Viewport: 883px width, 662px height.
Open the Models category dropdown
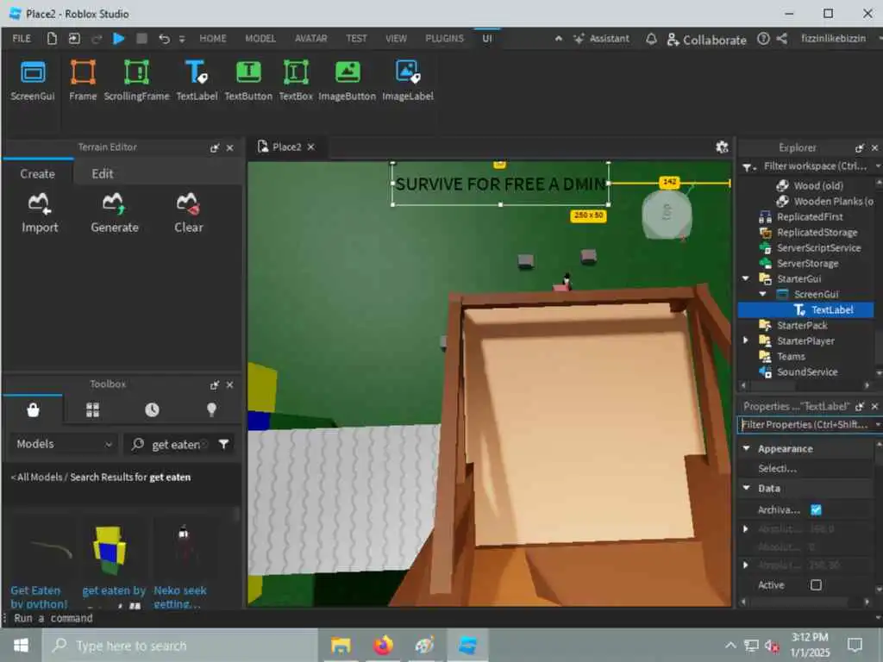coord(63,444)
